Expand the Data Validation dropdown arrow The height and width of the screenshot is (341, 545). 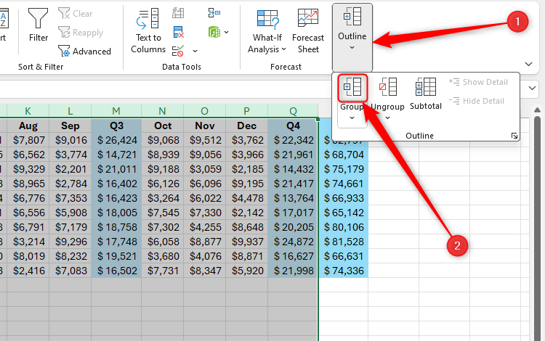pyautogui.click(x=195, y=52)
